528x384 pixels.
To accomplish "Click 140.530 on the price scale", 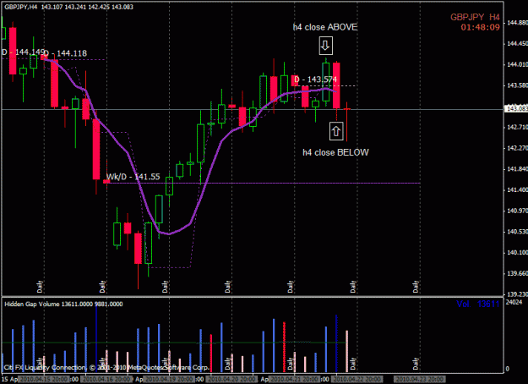I will (517, 232).
